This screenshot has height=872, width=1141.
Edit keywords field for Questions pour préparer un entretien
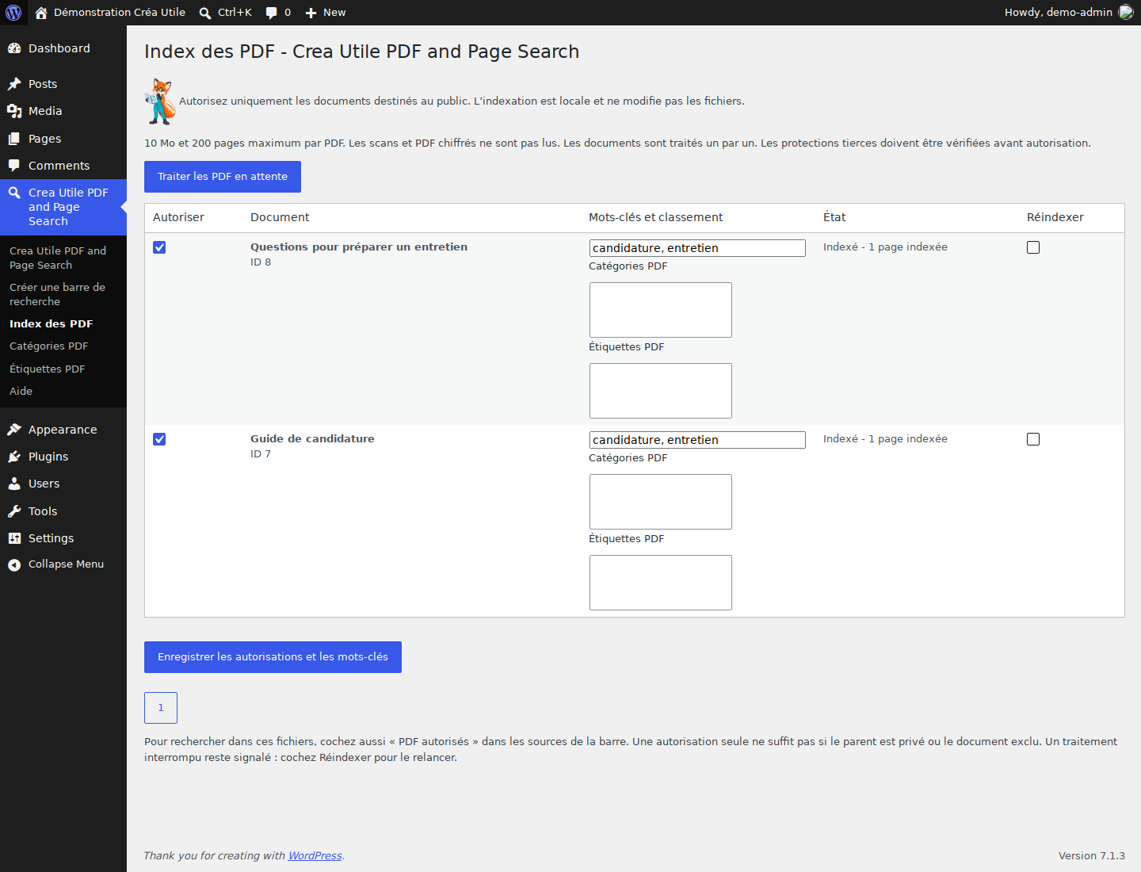pyautogui.click(x=697, y=248)
